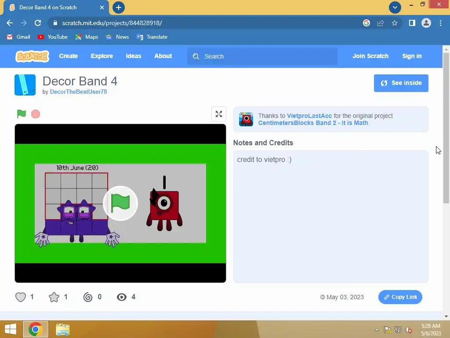Open VietproLastAcc profile link
Screen dimensions: 450x338
(309, 116)
